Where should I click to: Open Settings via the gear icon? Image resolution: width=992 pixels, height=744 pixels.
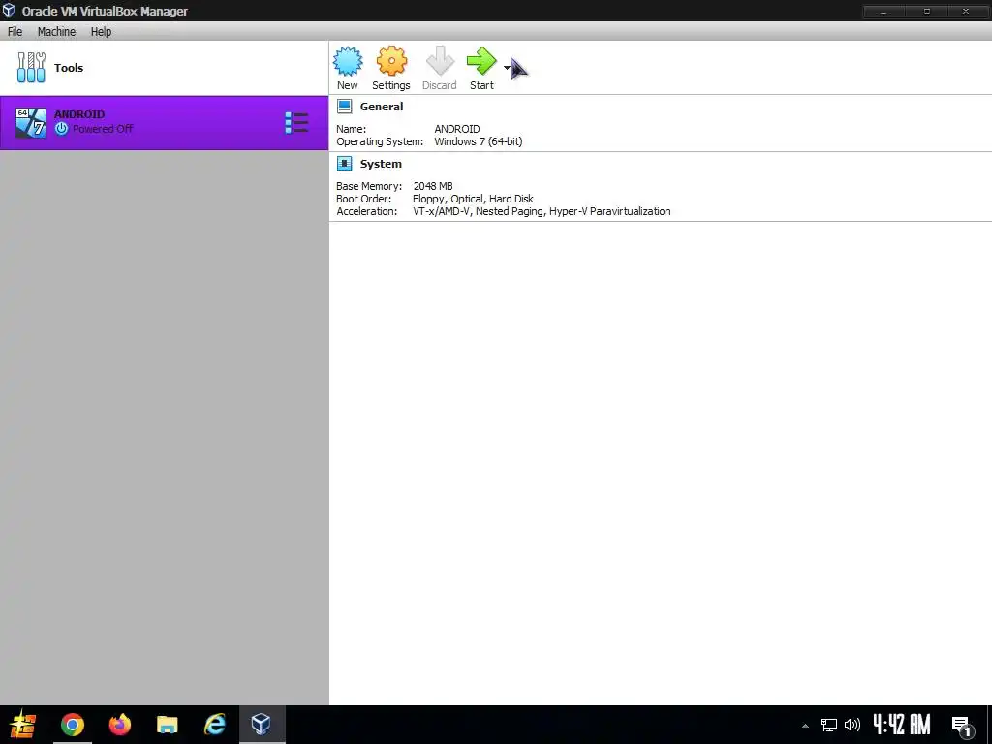(391, 61)
